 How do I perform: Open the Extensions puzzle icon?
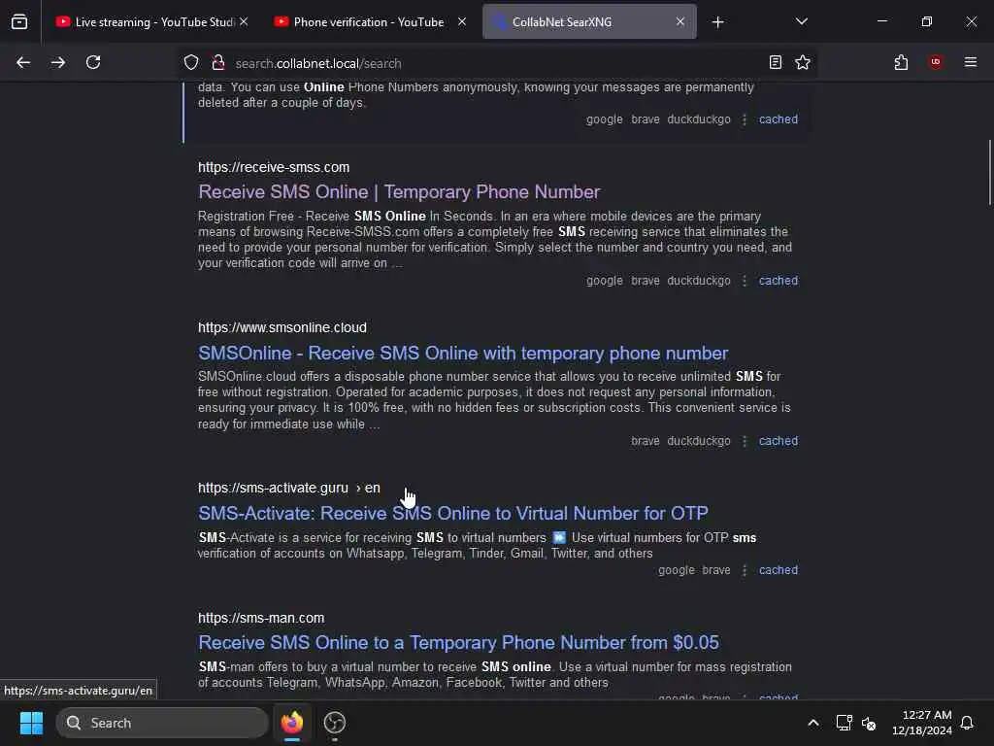coord(901,62)
